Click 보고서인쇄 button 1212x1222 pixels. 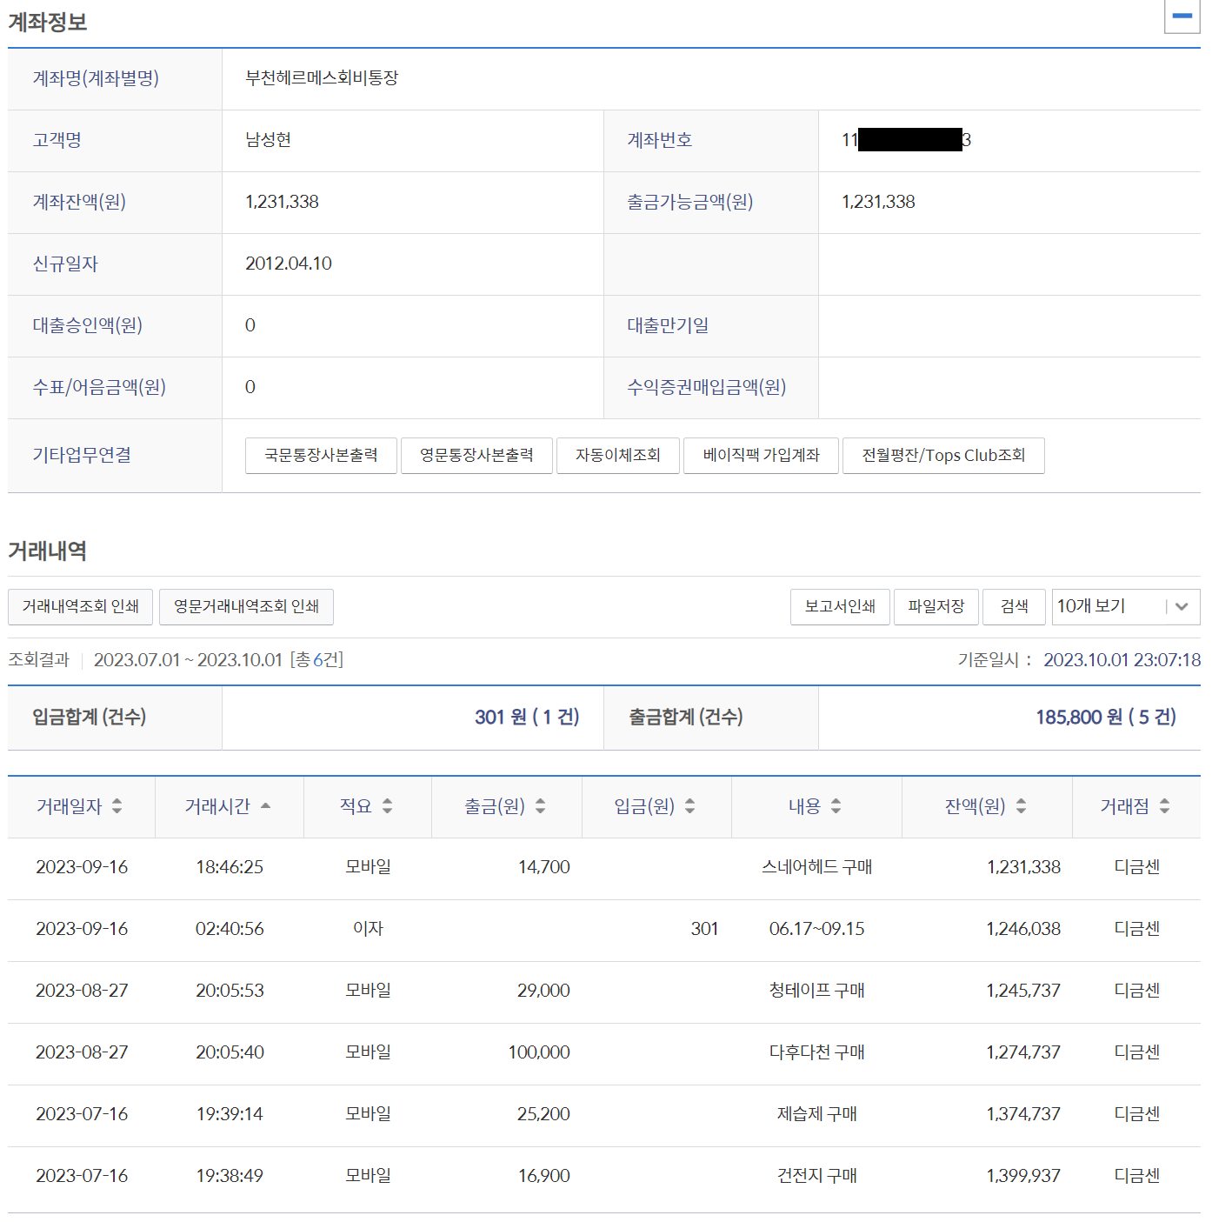tap(840, 607)
